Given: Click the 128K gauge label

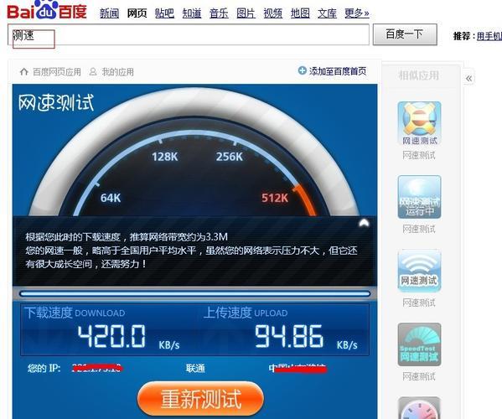Looking at the screenshot, I should click(x=165, y=157).
